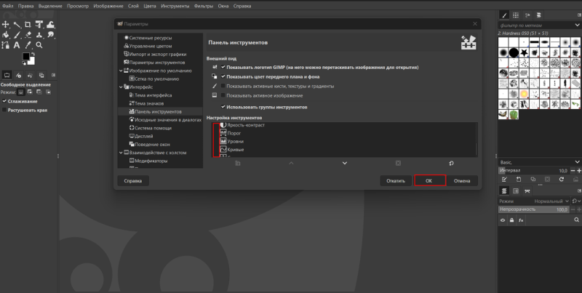Decrease brush interval minus button
The height and width of the screenshot is (293, 582).
tap(573, 171)
